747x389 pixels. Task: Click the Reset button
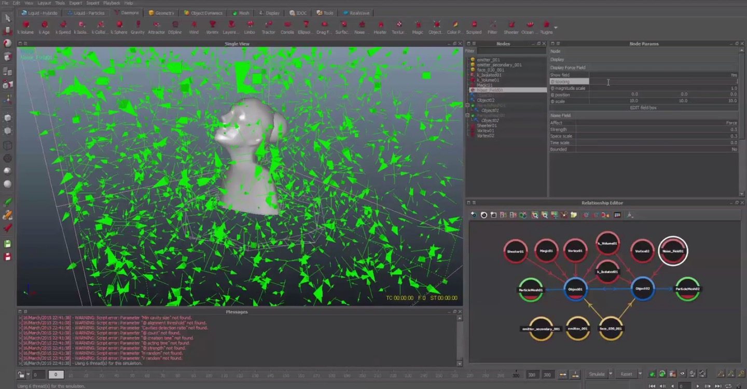point(626,374)
